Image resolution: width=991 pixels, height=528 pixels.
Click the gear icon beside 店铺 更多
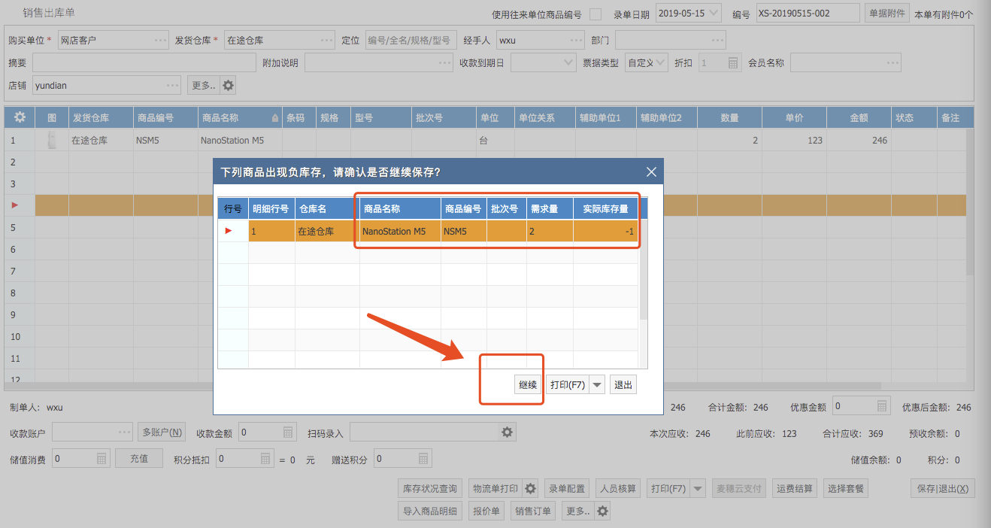pos(228,86)
